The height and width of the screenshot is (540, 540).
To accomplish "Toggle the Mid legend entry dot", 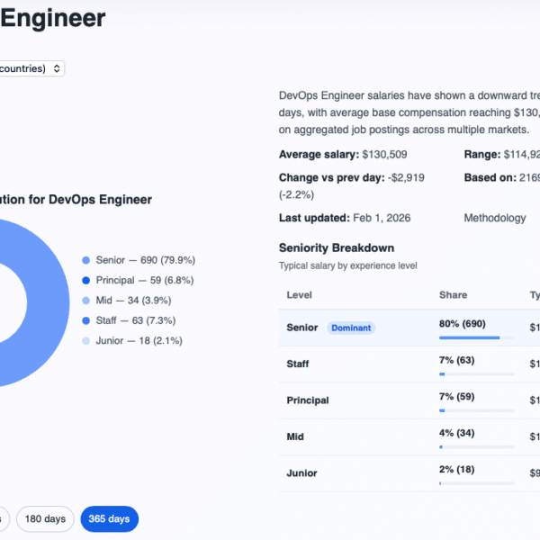I will point(86,301).
